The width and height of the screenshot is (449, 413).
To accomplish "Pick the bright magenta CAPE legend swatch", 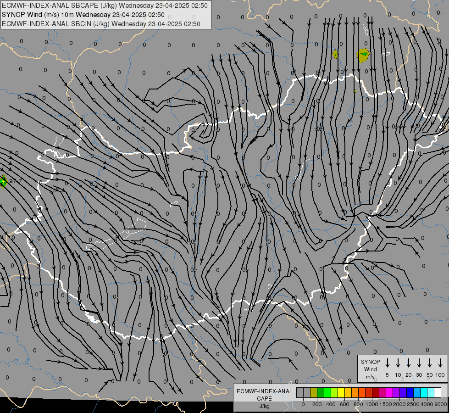I will pos(389,392).
